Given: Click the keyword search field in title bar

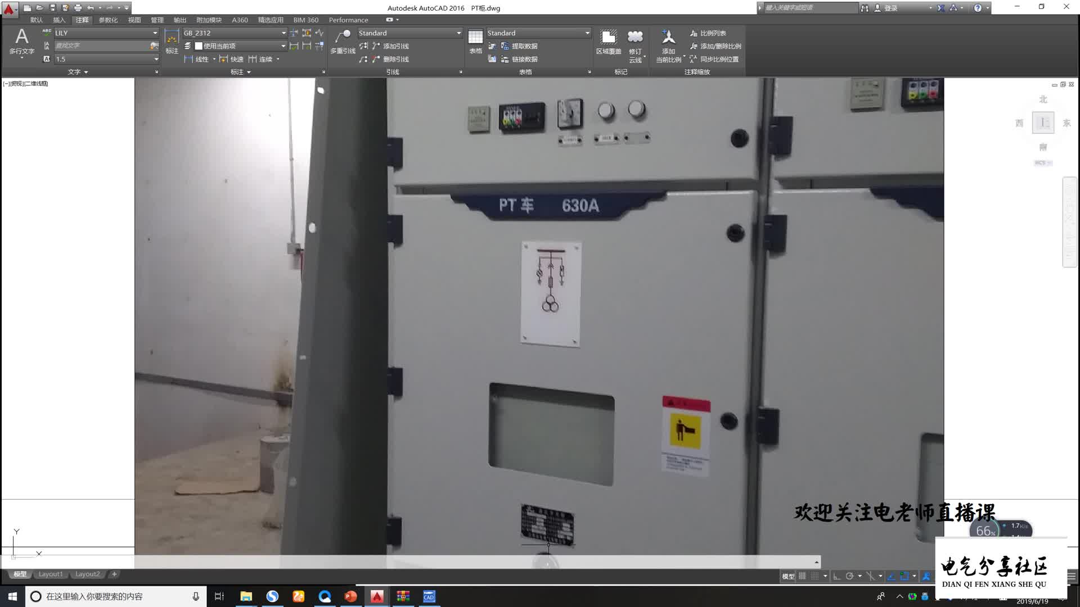Looking at the screenshot, I should pyautogui.click(x=811, y=8).
